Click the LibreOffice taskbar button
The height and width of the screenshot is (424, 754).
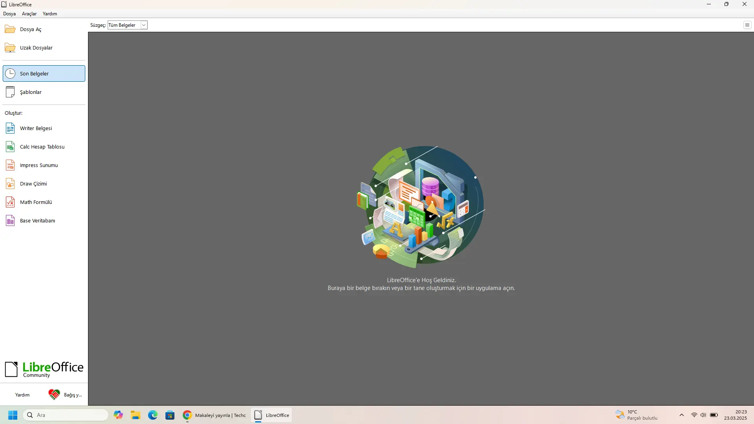coord(272,415)
